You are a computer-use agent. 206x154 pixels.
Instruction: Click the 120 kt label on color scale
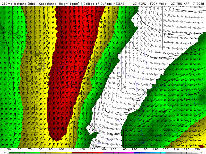pos(82,149)
